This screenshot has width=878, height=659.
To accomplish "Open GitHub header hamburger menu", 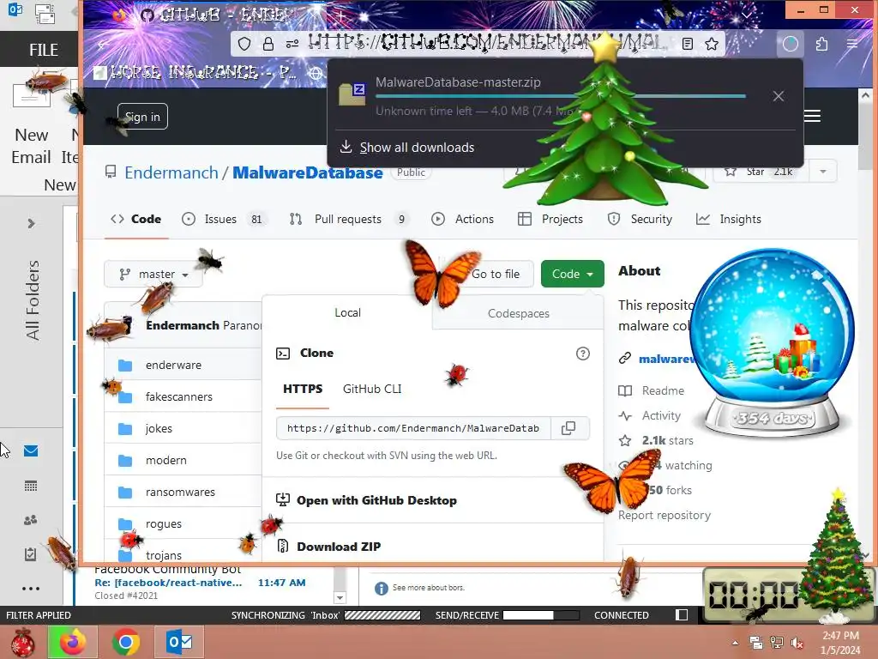I will pyautogui.click(x=812, y=116).
